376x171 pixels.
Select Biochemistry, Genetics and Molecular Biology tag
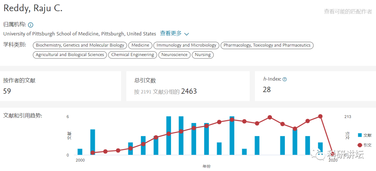[80, 45]
